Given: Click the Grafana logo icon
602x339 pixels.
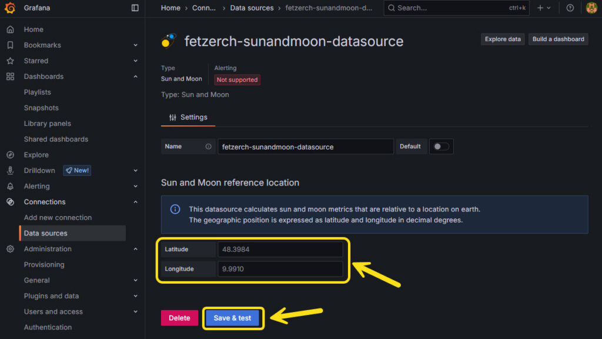Looking at the screenshot, I should (10, 8).
